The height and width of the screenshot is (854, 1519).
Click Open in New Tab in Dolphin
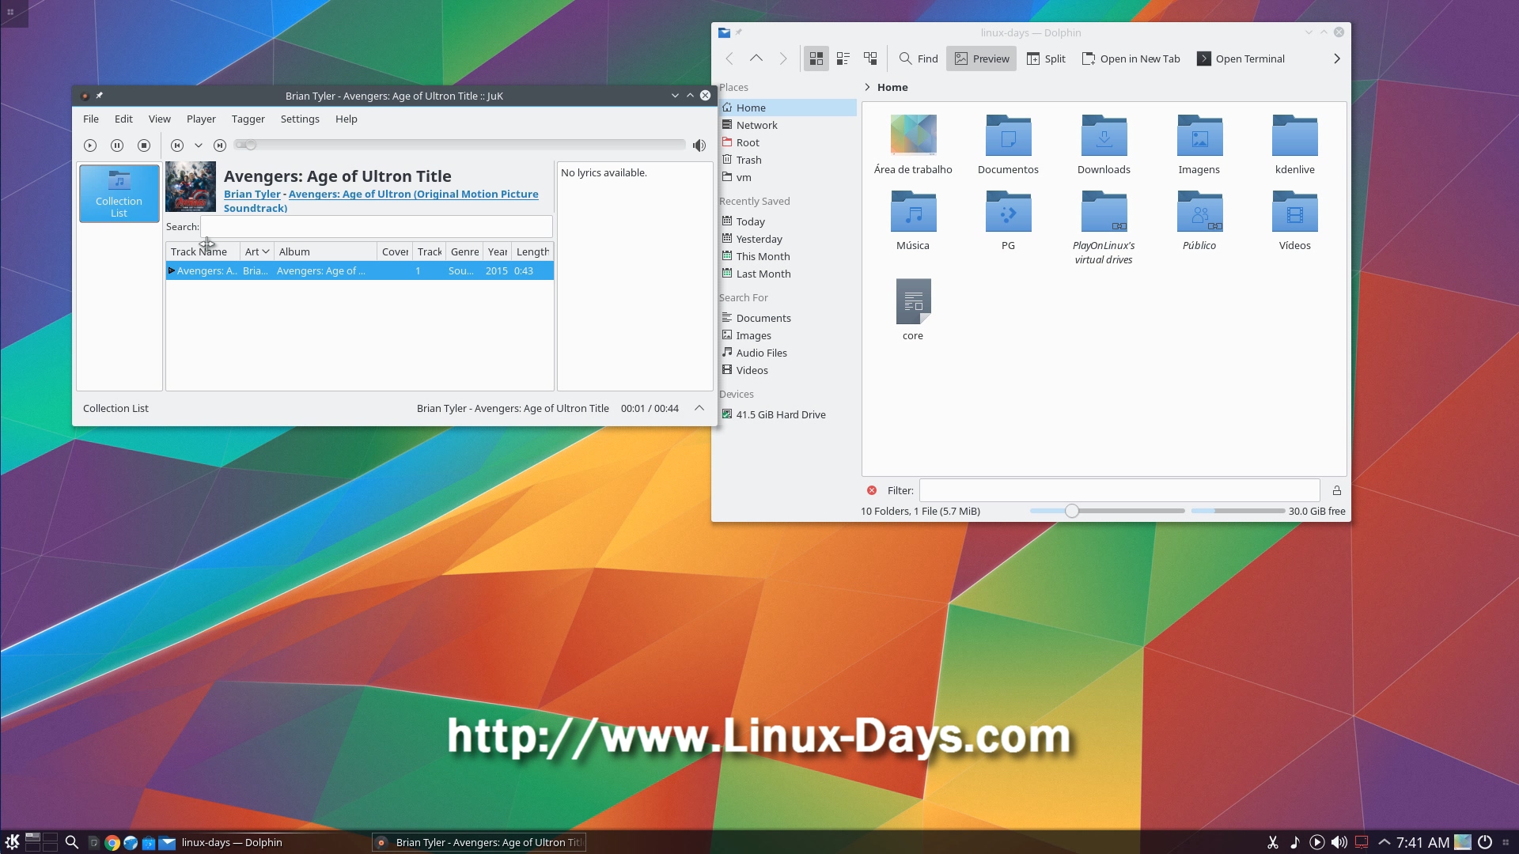1131,59
